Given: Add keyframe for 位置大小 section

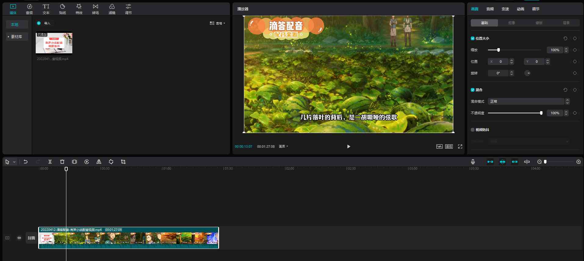Looking at the screenshot, I should 575,38.
